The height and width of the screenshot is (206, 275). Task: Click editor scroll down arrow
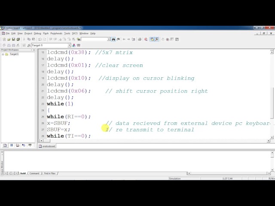(272, 137)
